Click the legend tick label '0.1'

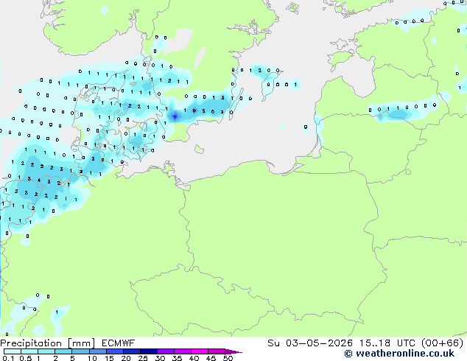(x=8, y=358)
